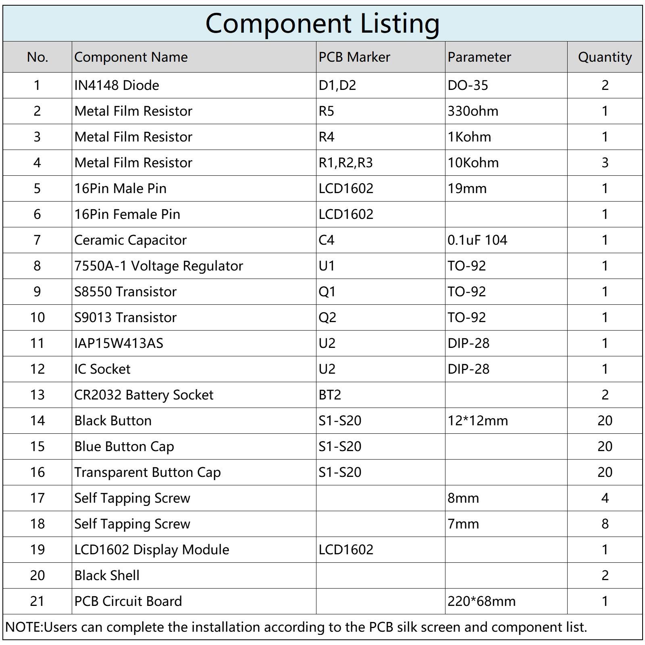This screenshot has width=645, height=645.
Task: Click the Ceramic Capacitor cell
Action: coord(131,240)
